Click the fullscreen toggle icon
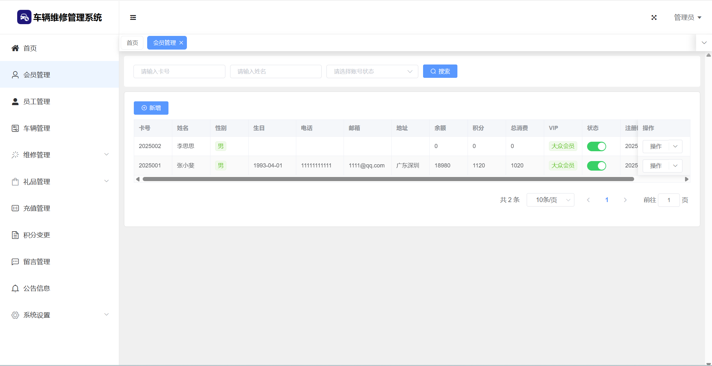 click(654, 17)
